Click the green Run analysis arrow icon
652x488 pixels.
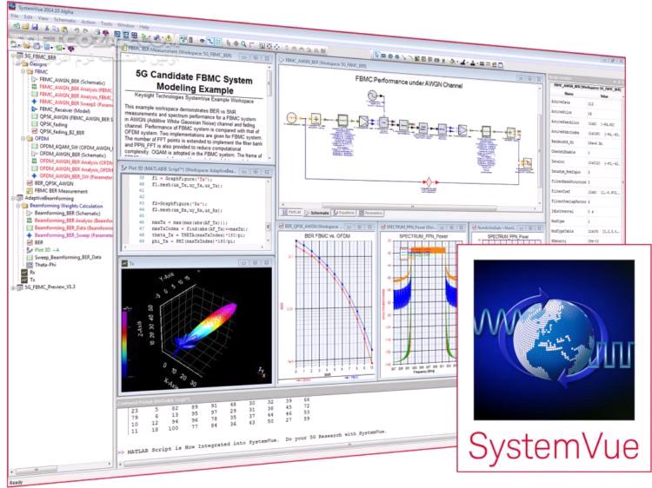[x=143, y=36]
